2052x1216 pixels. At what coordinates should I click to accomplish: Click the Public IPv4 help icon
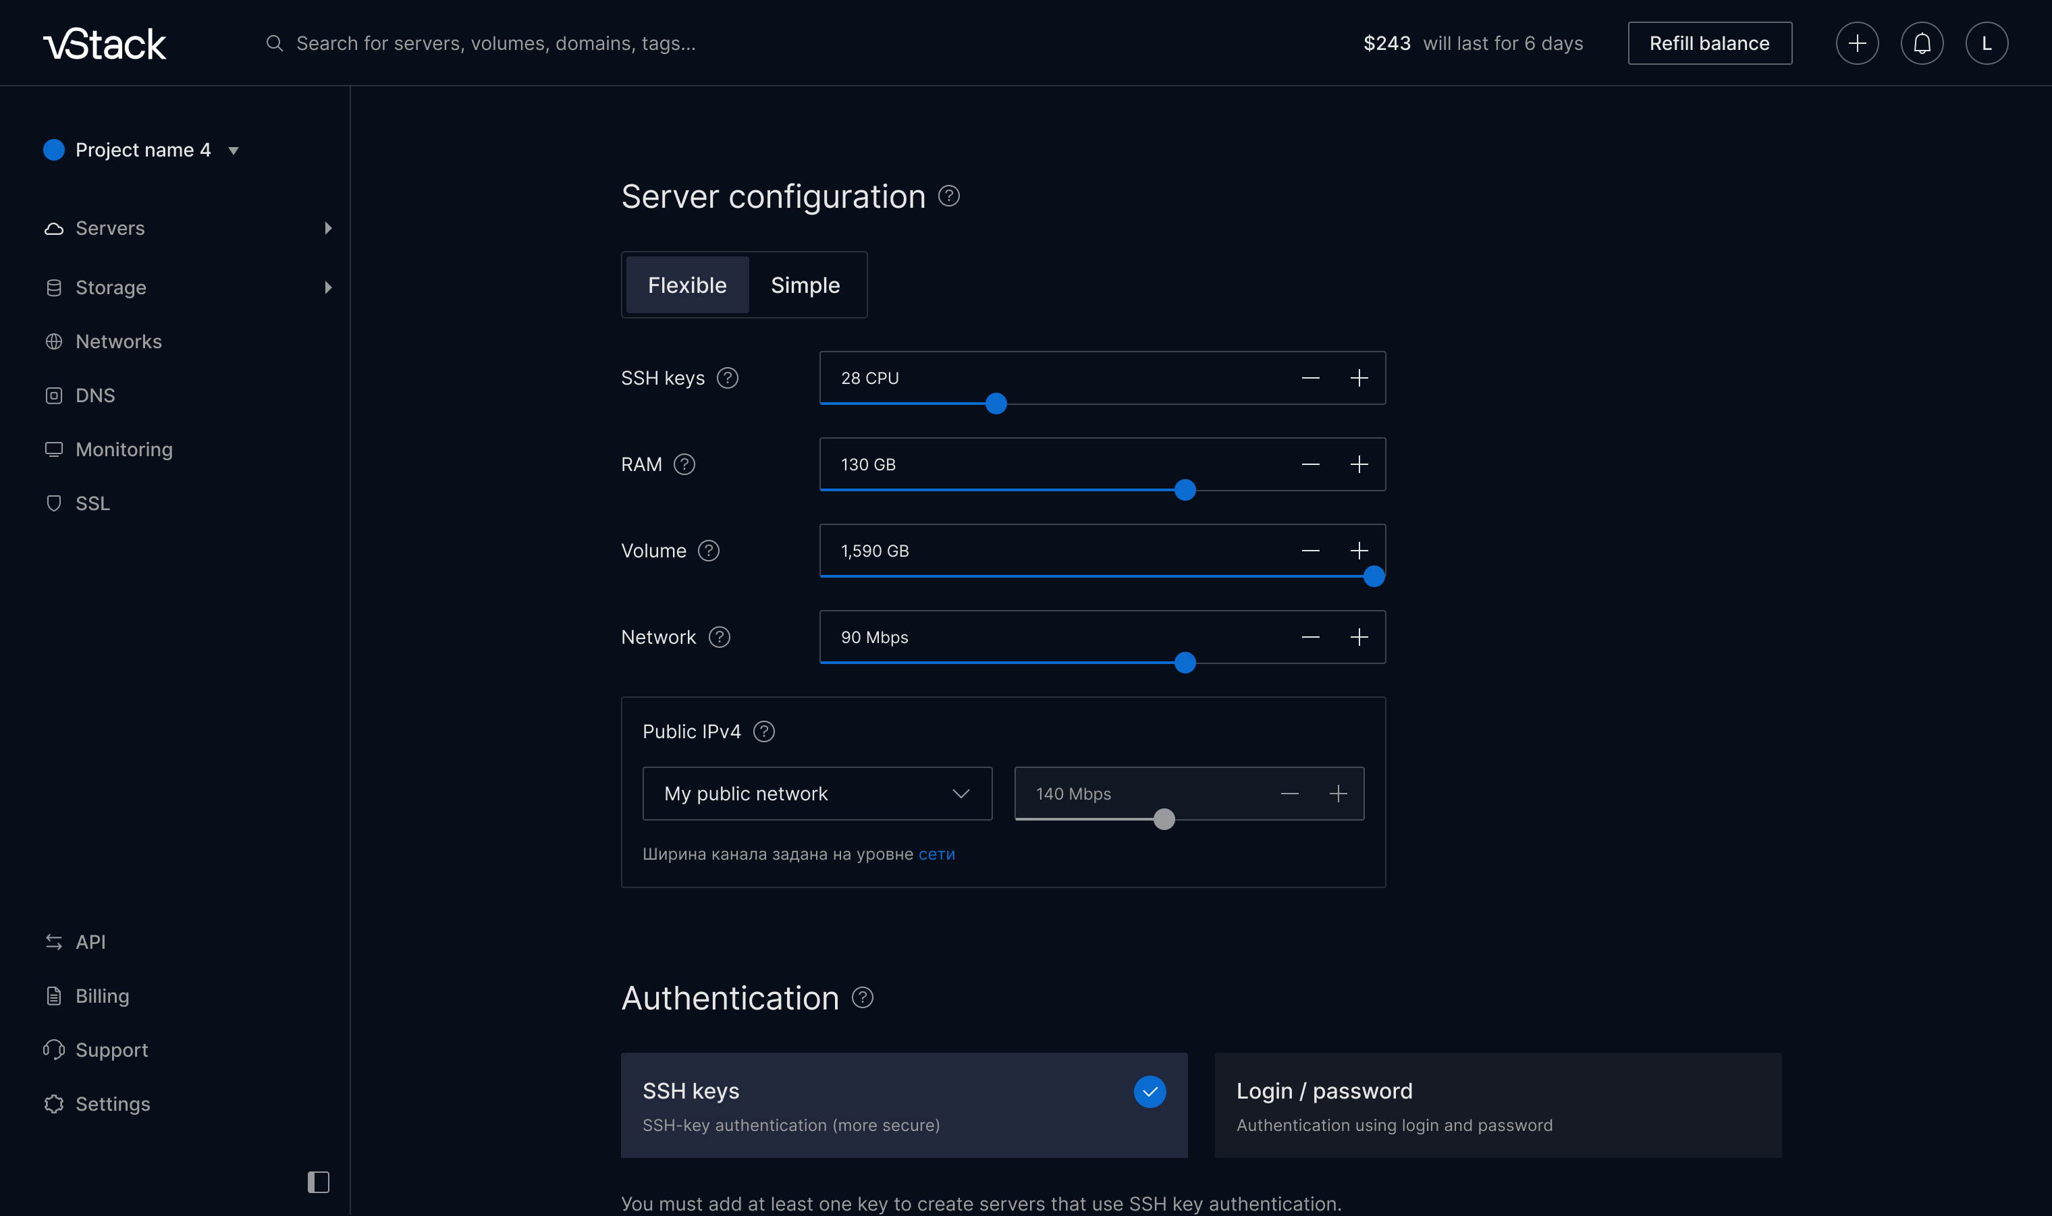[764, 731]
